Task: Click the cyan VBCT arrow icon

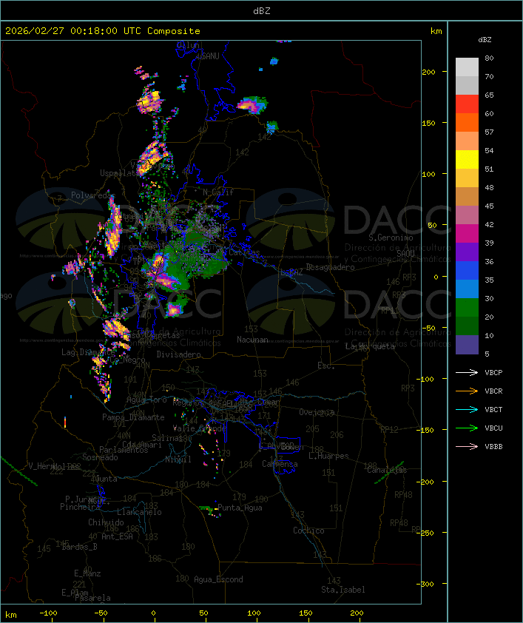Action: pyautogui.click(x=467, y=409)
